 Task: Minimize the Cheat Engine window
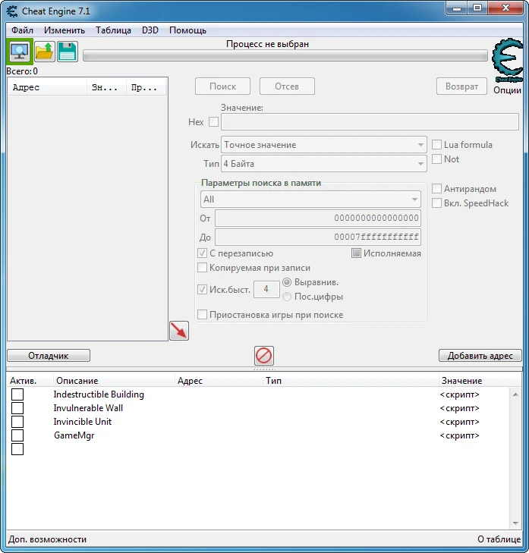[457, 8]
